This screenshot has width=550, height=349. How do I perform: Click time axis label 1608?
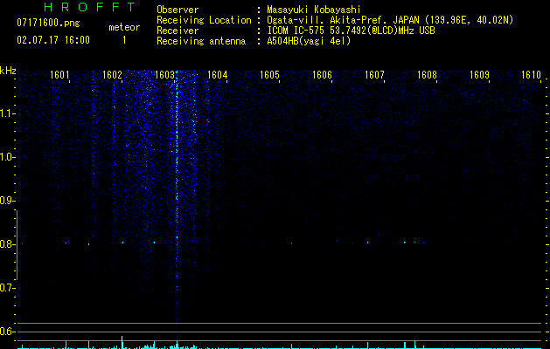click(x=427, y=75)
